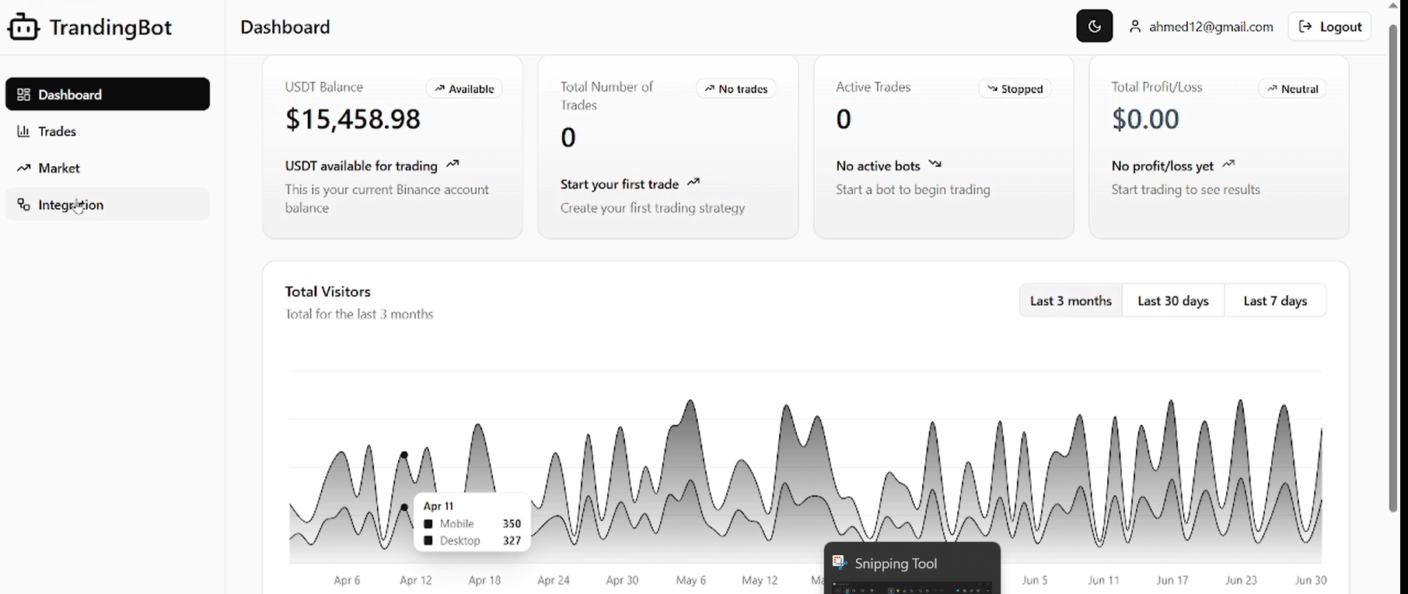Click the $0.00 profit/loss value

tap(1145, 119)
